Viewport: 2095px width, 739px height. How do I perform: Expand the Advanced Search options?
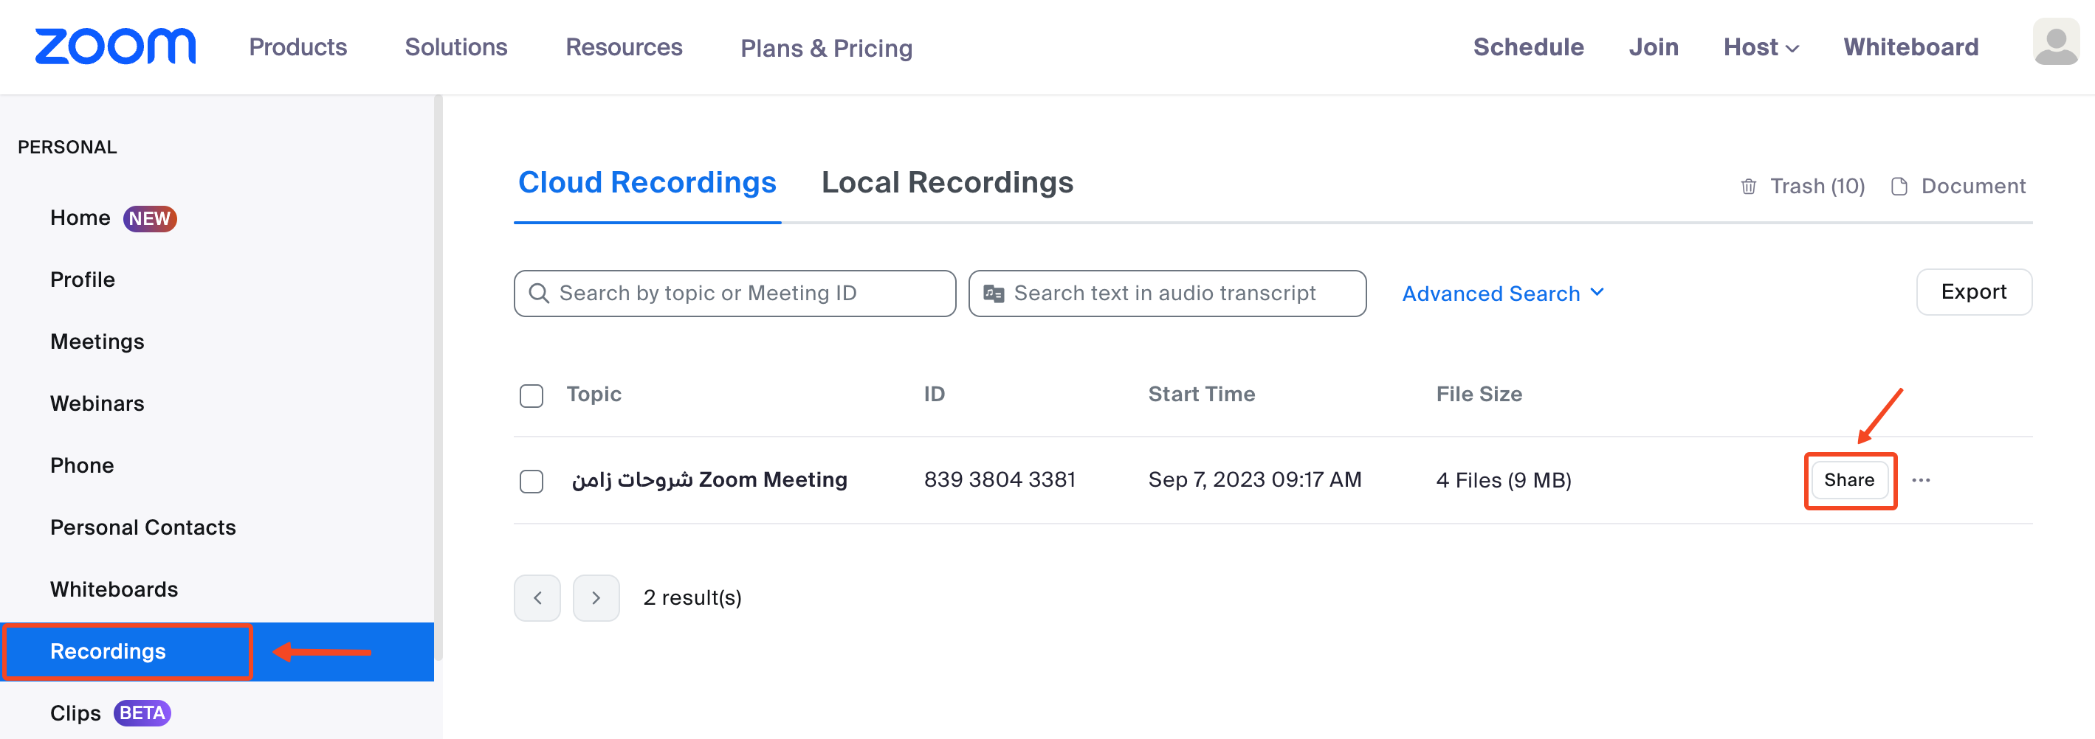pyautogui.click(x=1503, y=293)
